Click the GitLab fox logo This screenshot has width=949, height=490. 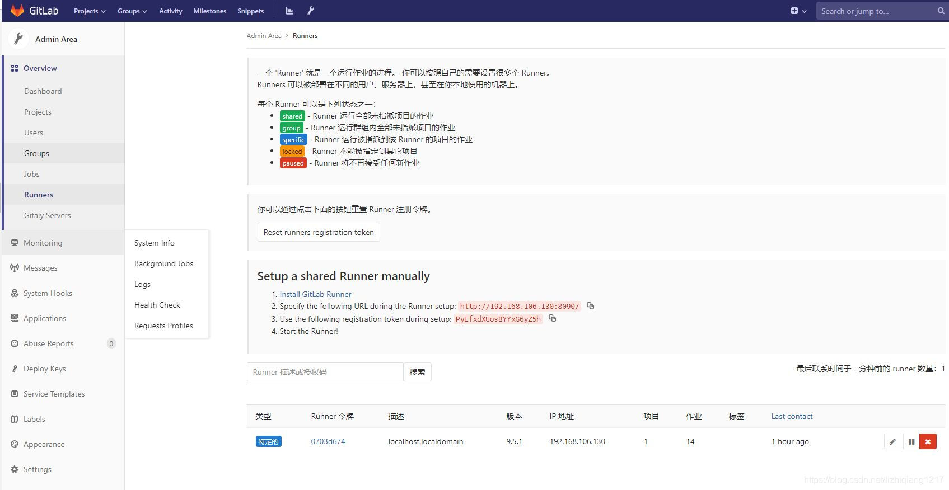17,11
